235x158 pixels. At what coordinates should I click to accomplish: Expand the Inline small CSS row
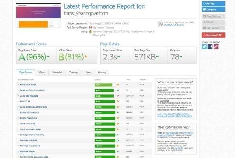coord(27,123)
